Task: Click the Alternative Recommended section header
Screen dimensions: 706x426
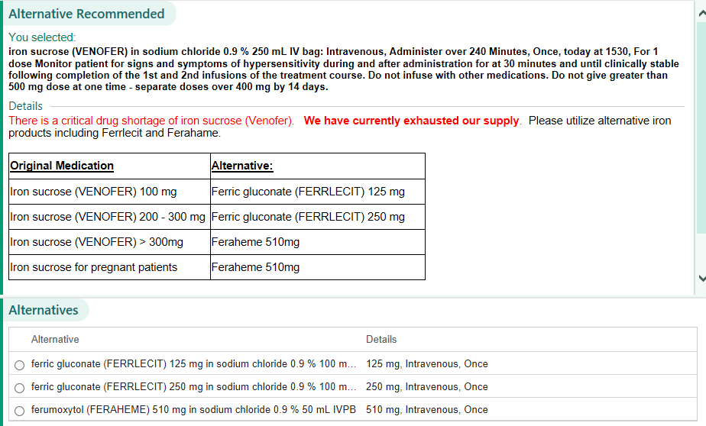Action: [x=86, y=14]
